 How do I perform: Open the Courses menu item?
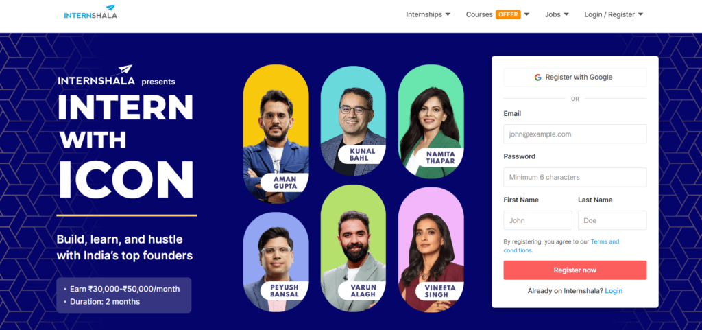tap(479, 15)
